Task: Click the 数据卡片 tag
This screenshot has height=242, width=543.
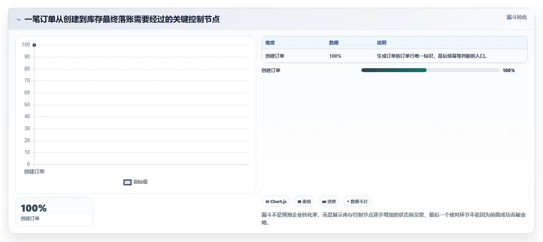Action: (x=357, y=201)
